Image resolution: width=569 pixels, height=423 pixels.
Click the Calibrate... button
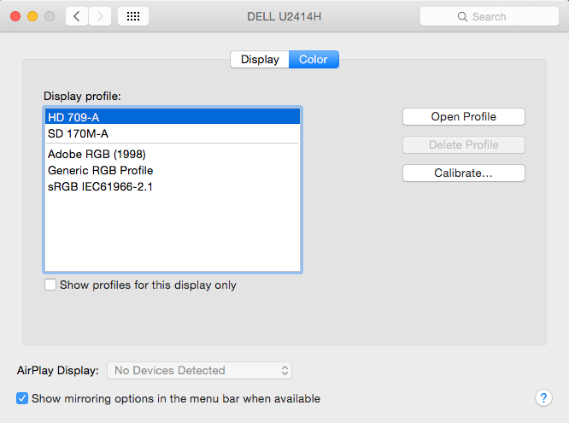[x=463, y=173]
